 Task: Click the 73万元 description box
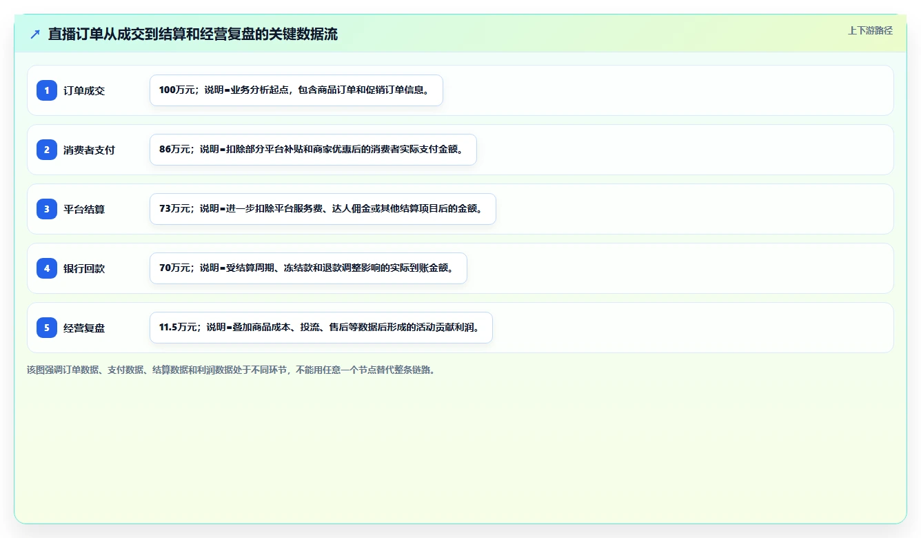[x=323, y=209]
